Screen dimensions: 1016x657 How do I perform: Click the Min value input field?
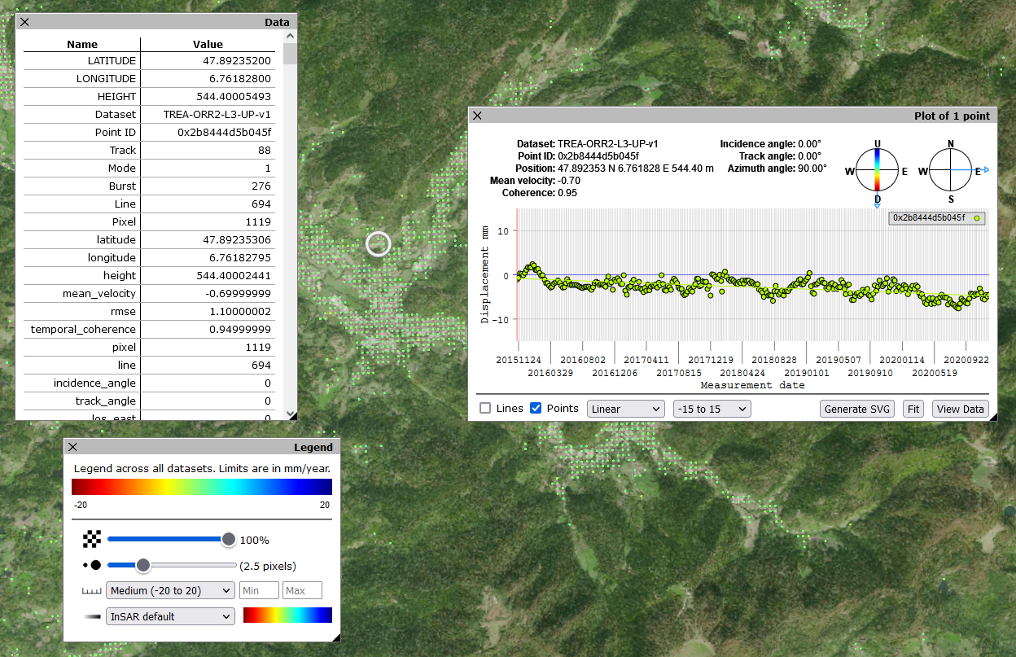click(259, 590)
